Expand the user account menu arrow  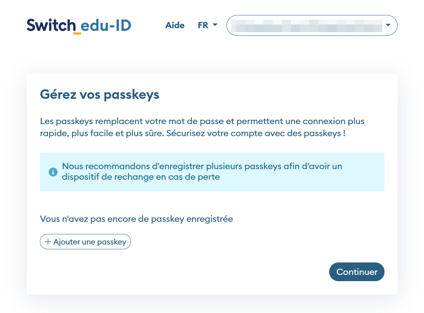[388, 25]
